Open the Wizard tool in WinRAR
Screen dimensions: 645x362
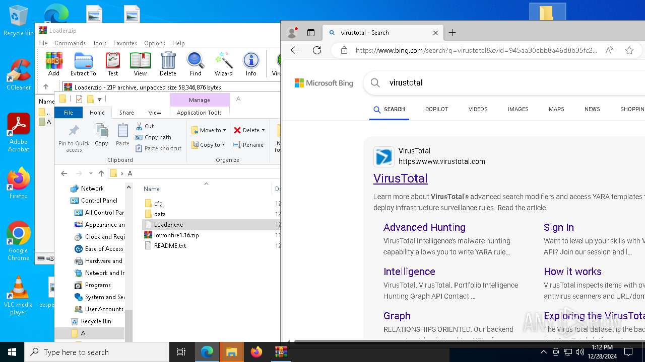click(223, 64)
